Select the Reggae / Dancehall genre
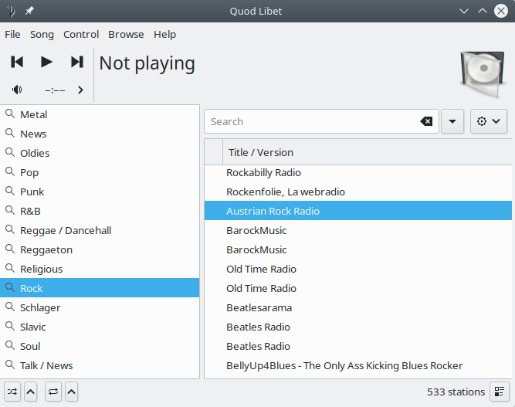The image size is (515, 407). click(66, 230)
